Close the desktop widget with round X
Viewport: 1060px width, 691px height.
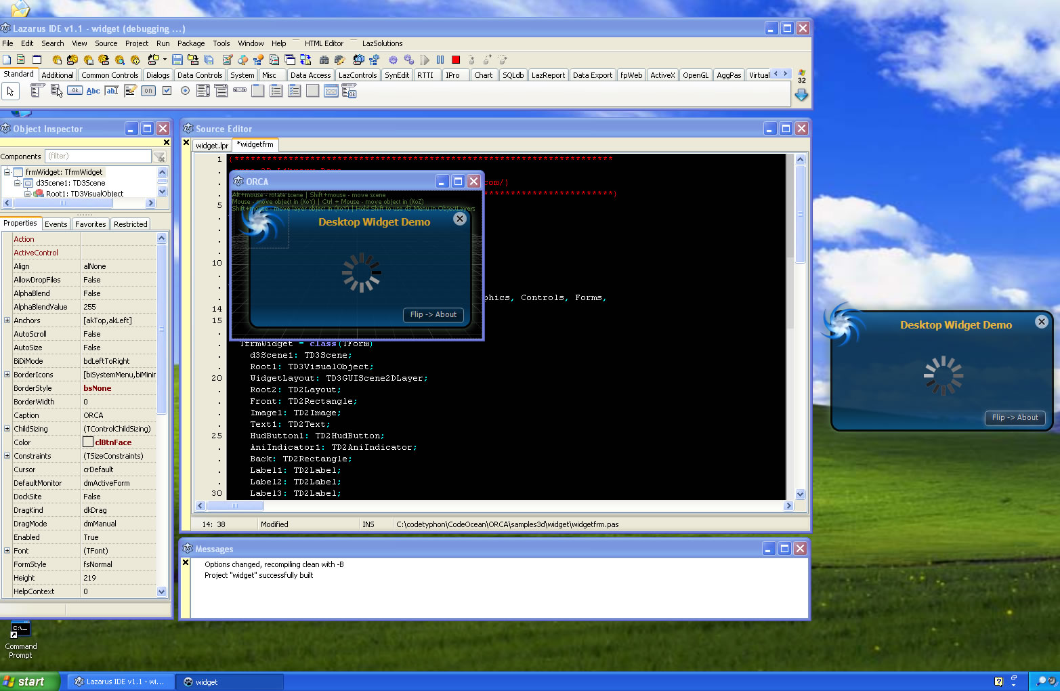pos(1042,322)
